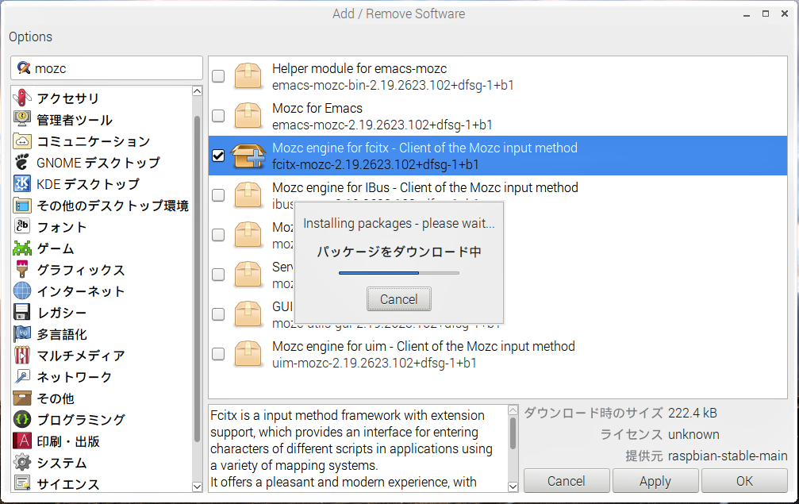Click the ネットワーク category icon
Screen dimensions: 799x504
pyautogui.click(x=22, y=376)
